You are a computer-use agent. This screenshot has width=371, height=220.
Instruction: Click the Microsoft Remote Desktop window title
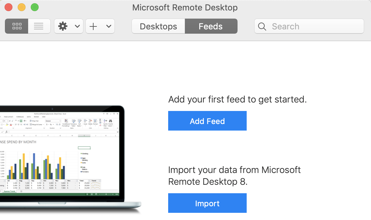[x=185, y=8]
